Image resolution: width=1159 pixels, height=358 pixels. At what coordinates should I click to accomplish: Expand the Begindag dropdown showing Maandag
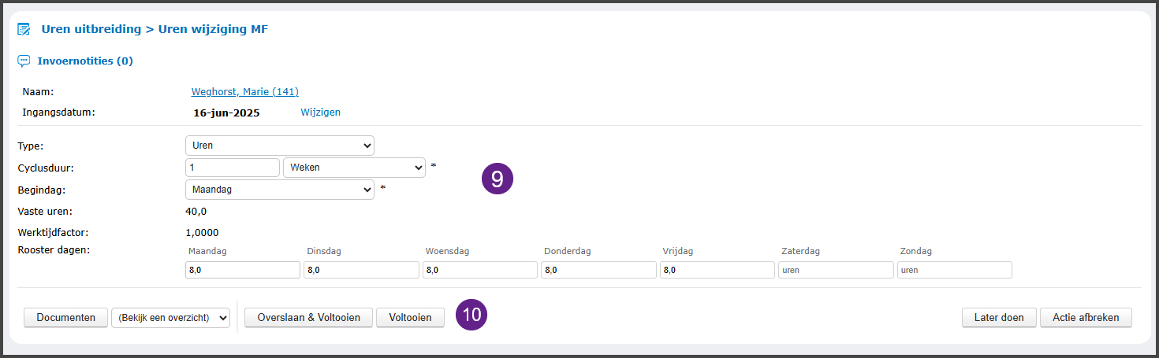click(x=279, y=190)
